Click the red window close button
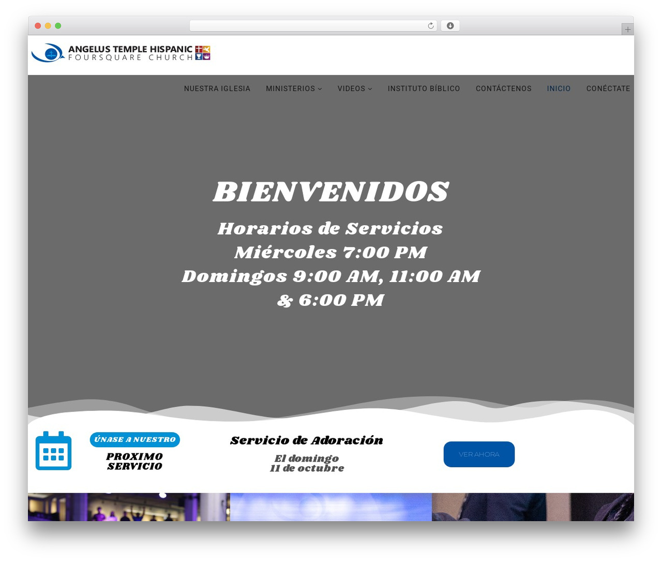 pyautogui.click(x=38, y=26)
